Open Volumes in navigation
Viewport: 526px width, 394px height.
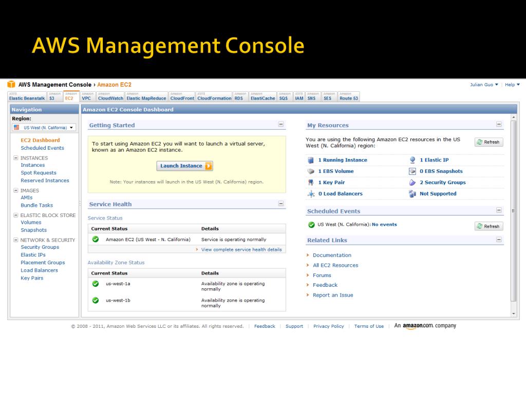coord(31,223)
